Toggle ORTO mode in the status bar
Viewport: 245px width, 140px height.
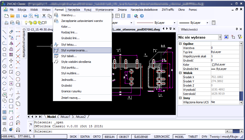pyautogui.click(x=97, y=137)
